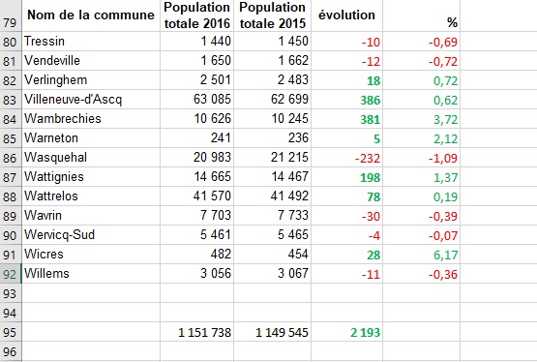Click the -0,36 percentage for Willems
The height and width of the screenshot is (362, 537).
(421, 274)
